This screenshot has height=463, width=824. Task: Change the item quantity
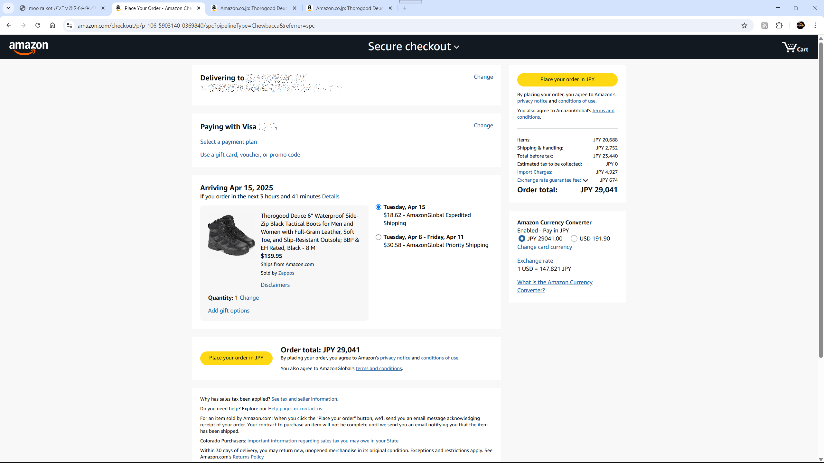click(x=249, y=298)
